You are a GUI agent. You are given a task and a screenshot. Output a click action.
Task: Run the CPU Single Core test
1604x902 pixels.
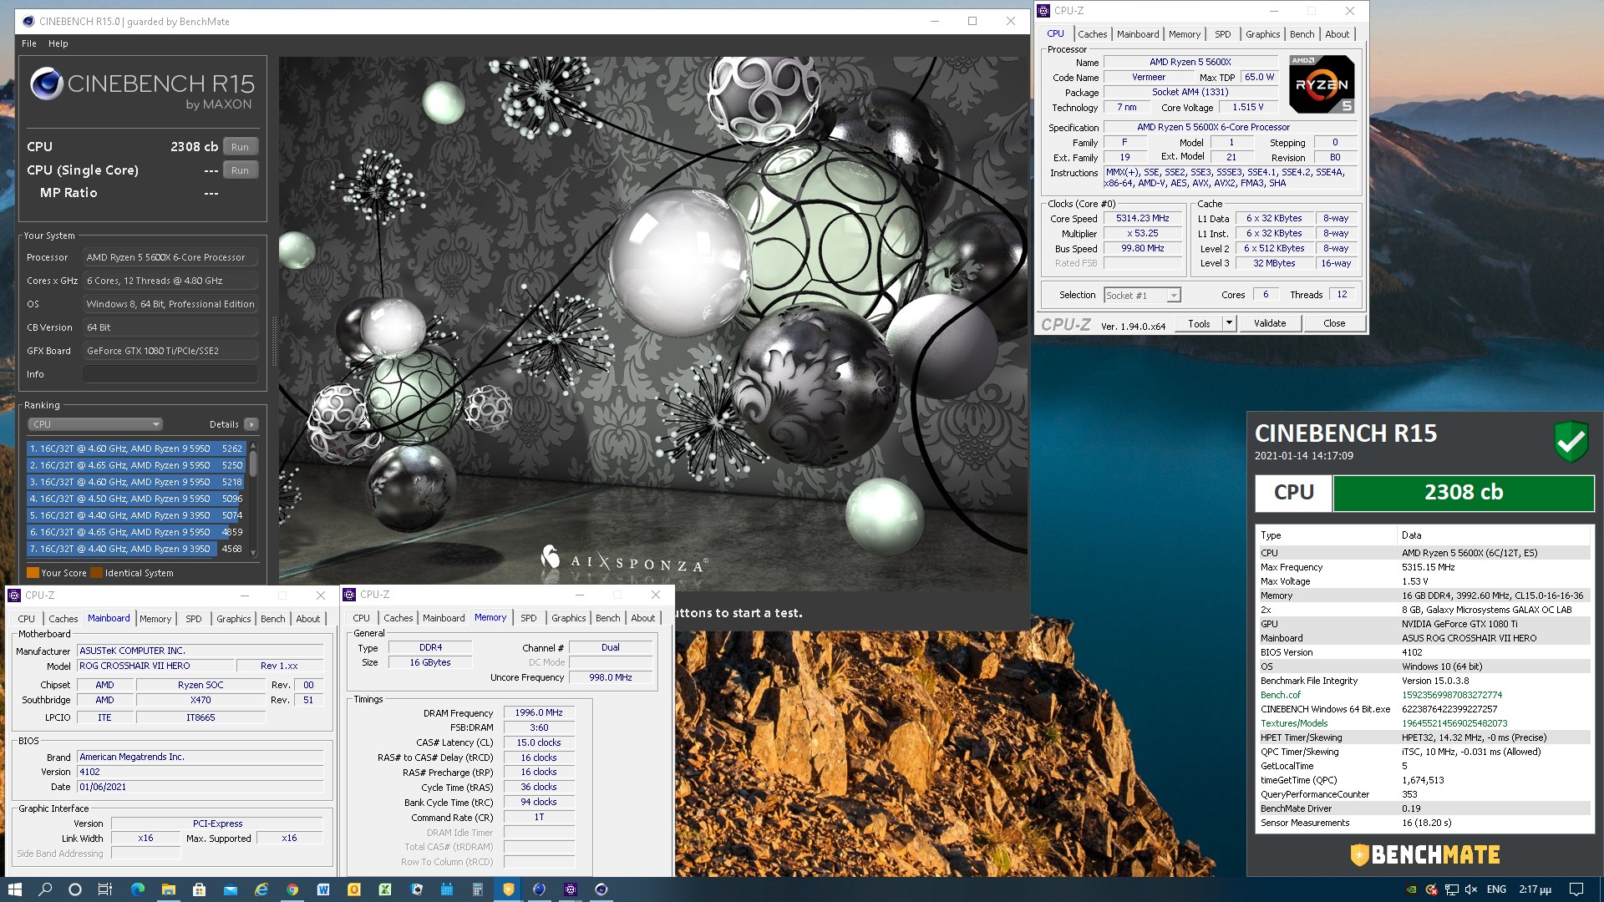tap(240, 170)
